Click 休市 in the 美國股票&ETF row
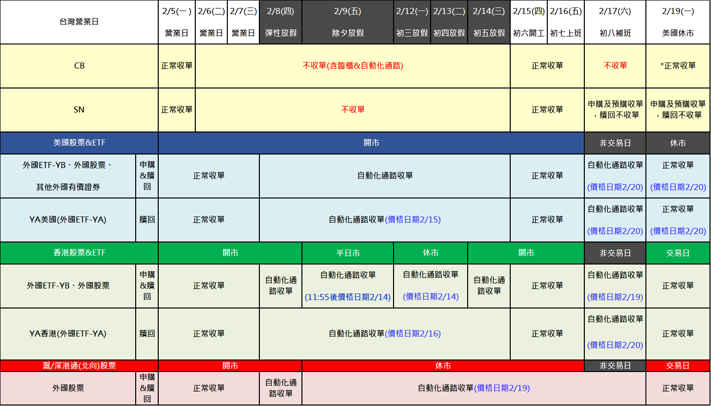This screenshot has height=406, width=711. point(678,143)
